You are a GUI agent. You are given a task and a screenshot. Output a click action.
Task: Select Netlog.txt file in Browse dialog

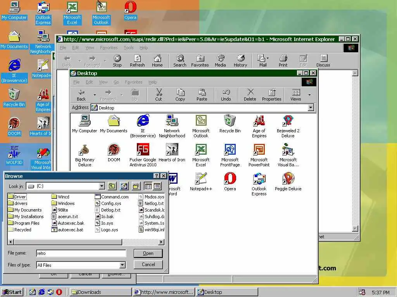[152, 203]
